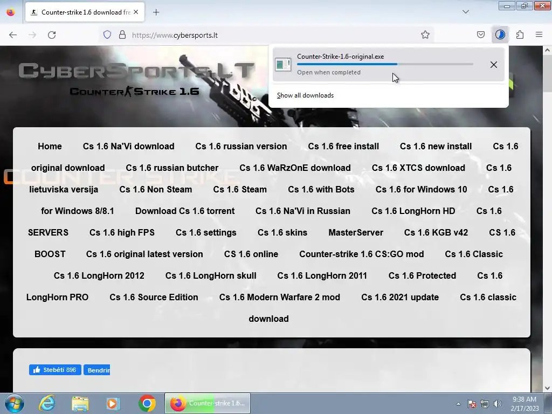Open Cs 1.6 russian butcher link

[172, 168]
